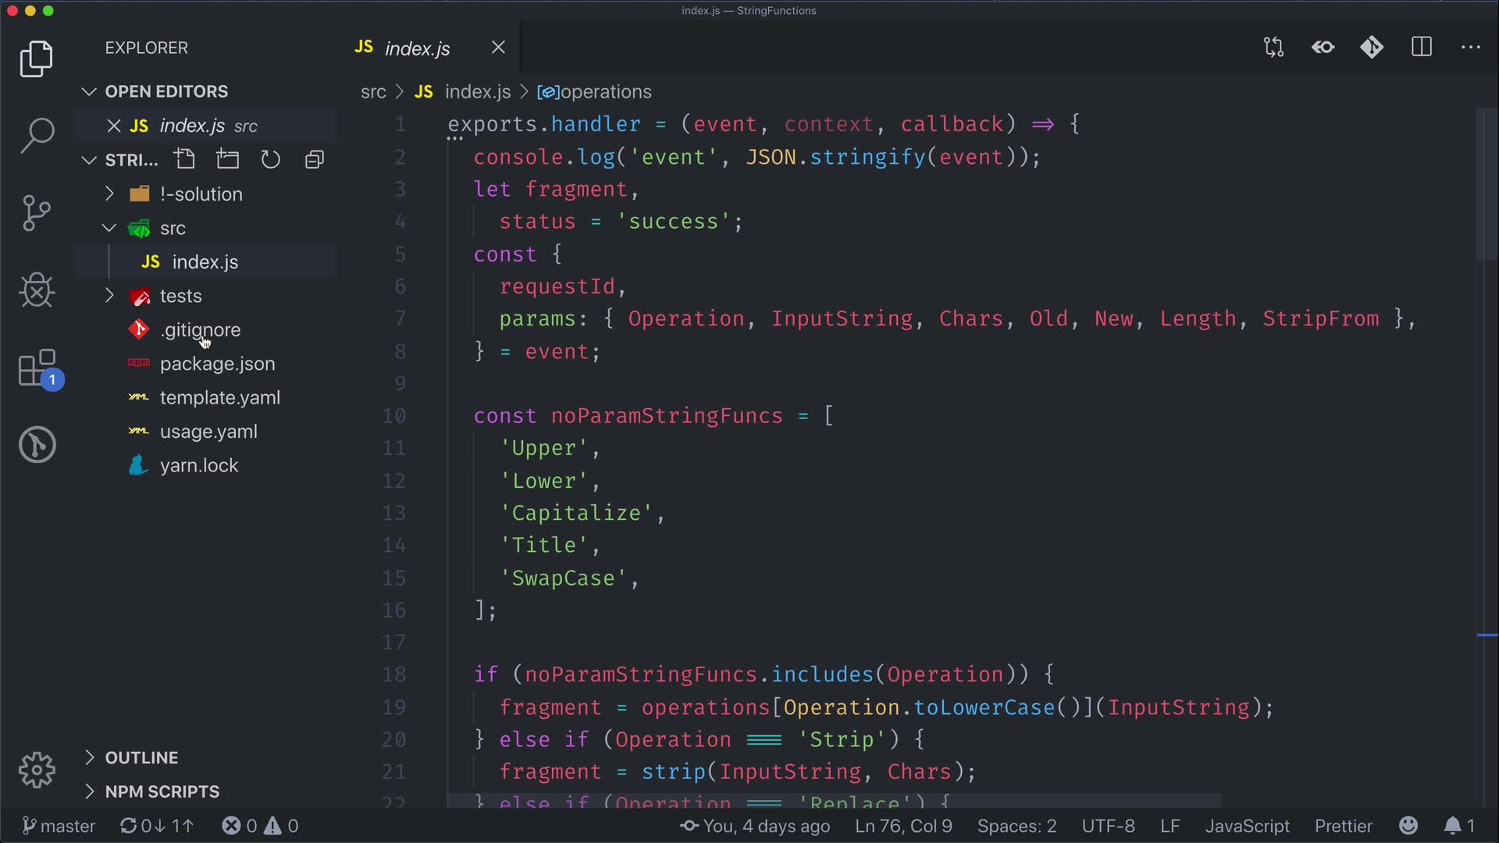1499x843 pixels.
Task: Refresh the explorer file tree
Action: 270,159
